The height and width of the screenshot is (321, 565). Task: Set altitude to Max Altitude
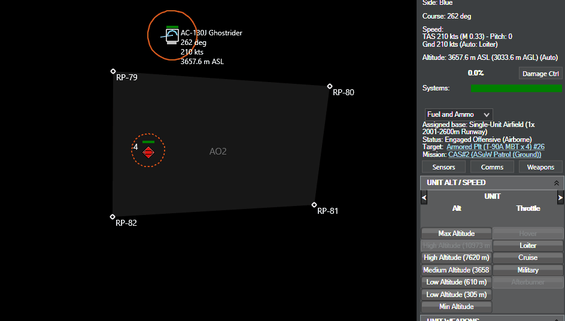[456, 234]
